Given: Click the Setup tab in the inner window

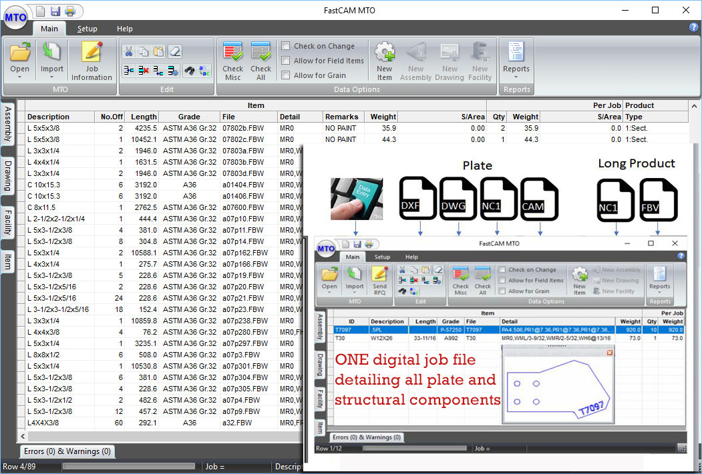Looking at the screenshot, I should [x=382, y=257].
